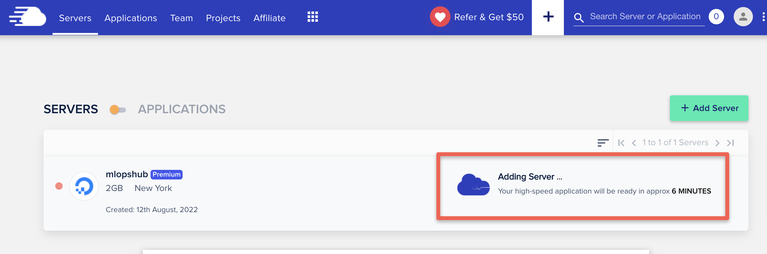Select the SERVERS heading view

pos(71,109)
